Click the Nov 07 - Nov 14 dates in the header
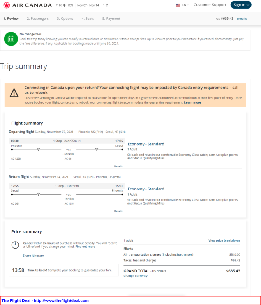The width and height of the screenshot is (261, 305). click(88, 5)
